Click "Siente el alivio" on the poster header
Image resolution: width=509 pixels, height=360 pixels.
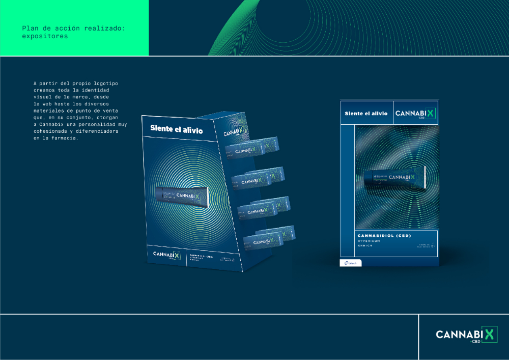click(x=366, y=114)
